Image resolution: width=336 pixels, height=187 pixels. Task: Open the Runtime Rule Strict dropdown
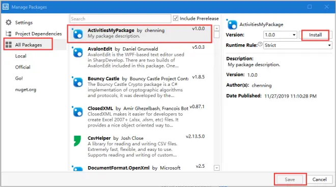(298, 45)
